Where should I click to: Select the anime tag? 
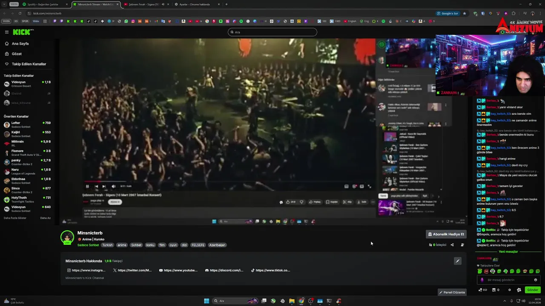tap(122, 245)
